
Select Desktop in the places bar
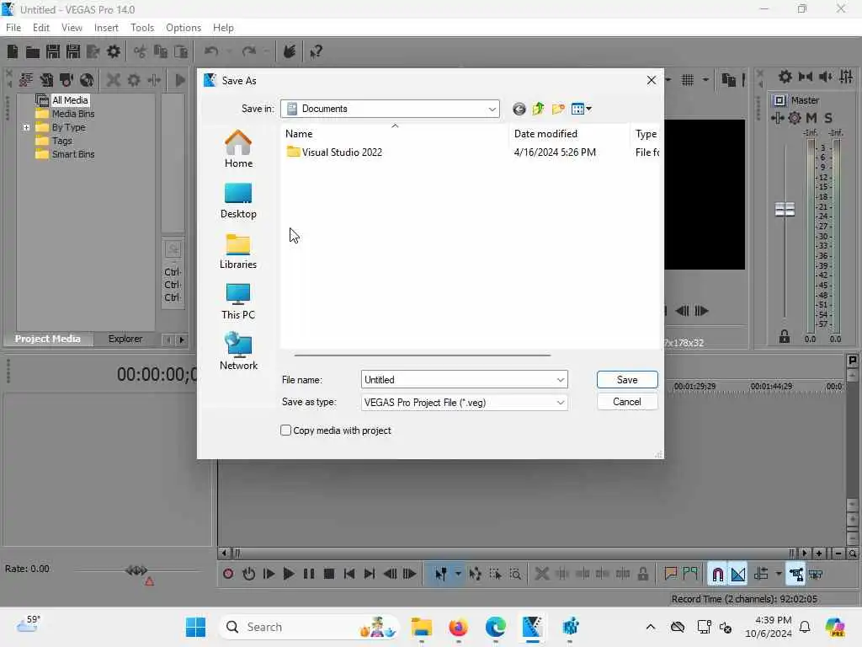(238, 201)
